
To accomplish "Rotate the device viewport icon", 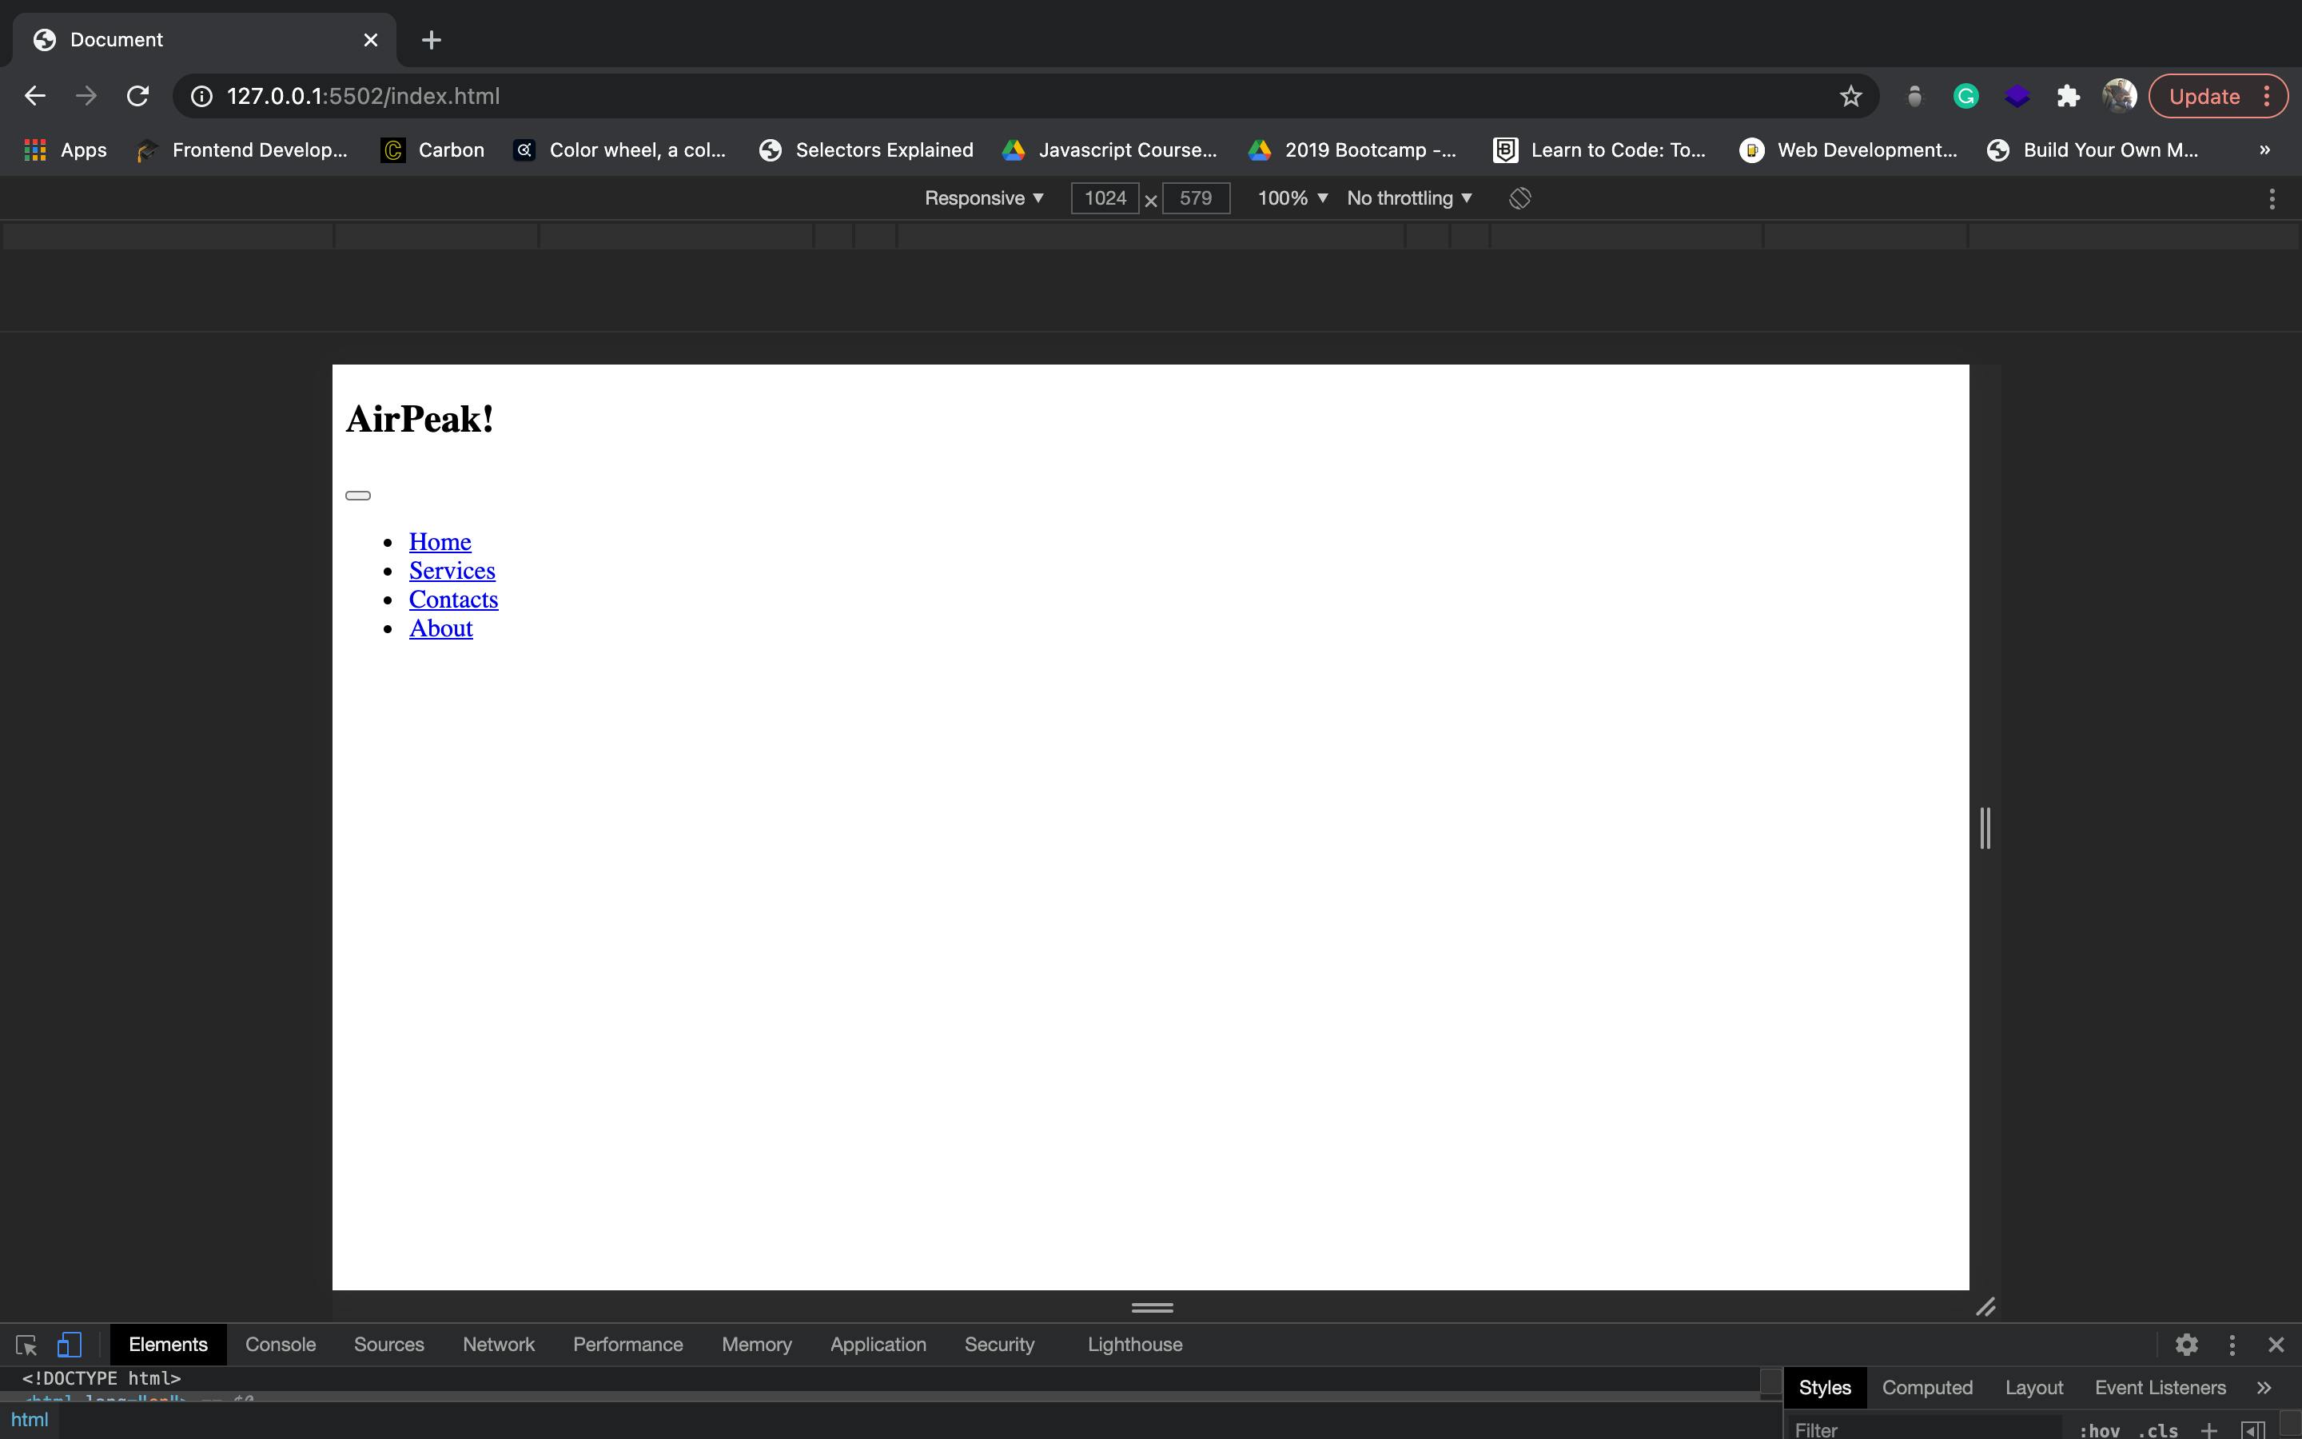I will click(1520, 198).
